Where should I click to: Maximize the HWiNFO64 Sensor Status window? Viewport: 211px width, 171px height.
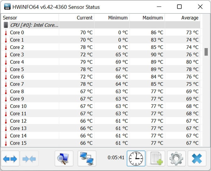pyautogui.click(x=179, y=7)
